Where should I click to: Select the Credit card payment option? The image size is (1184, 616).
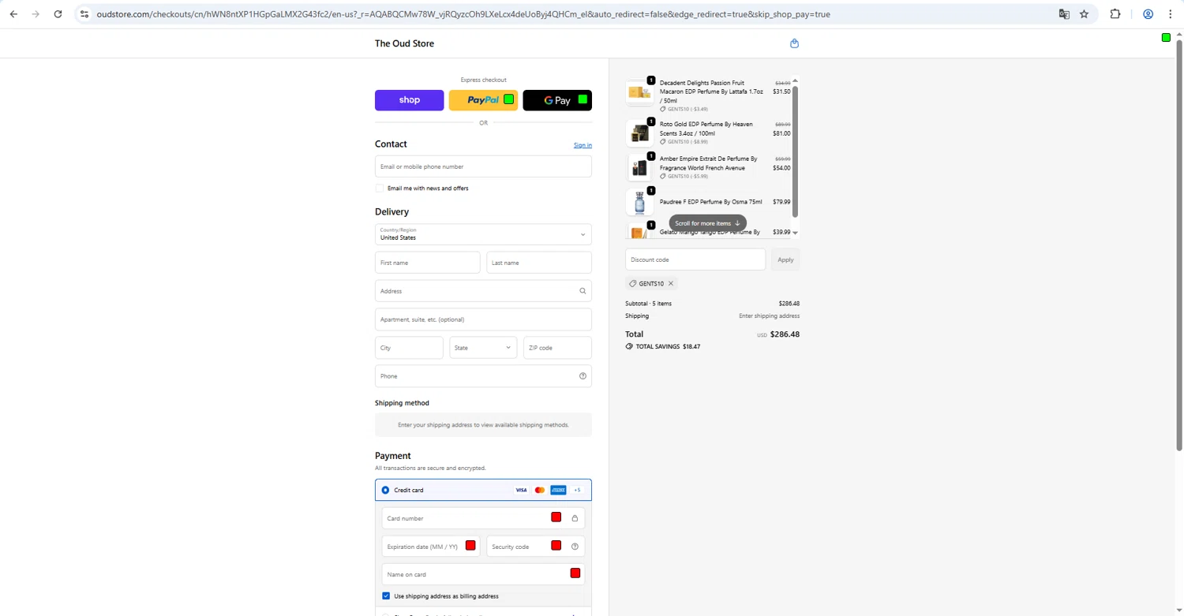click(385, 490)
